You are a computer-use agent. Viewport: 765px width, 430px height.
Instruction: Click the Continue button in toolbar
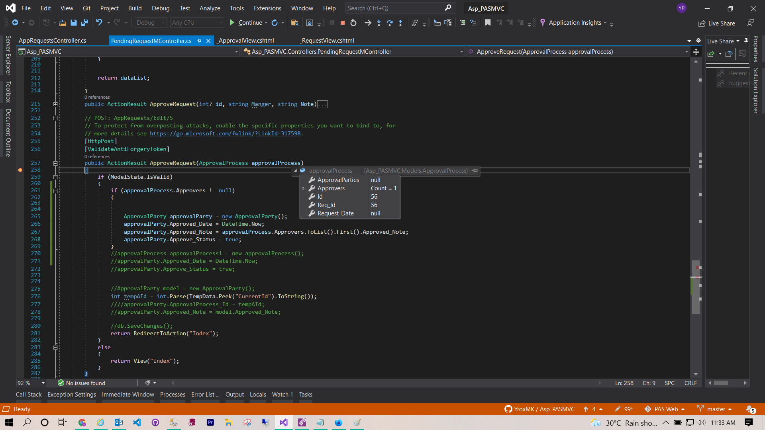click(245, 22)
